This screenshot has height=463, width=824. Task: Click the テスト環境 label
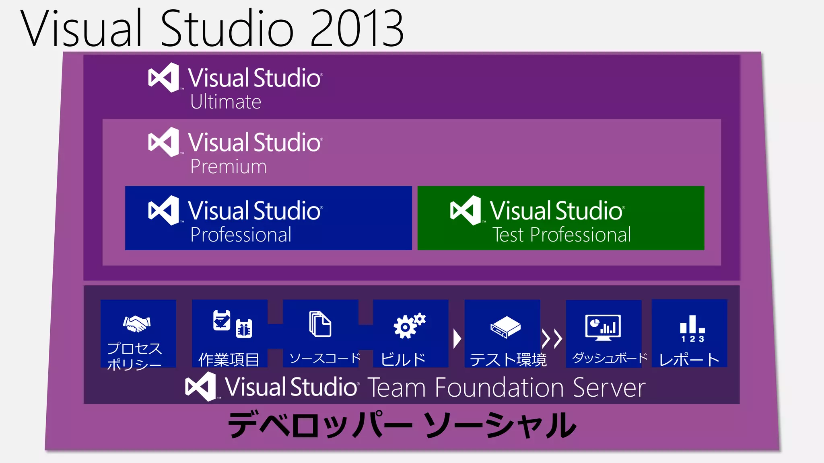(509, 359)
